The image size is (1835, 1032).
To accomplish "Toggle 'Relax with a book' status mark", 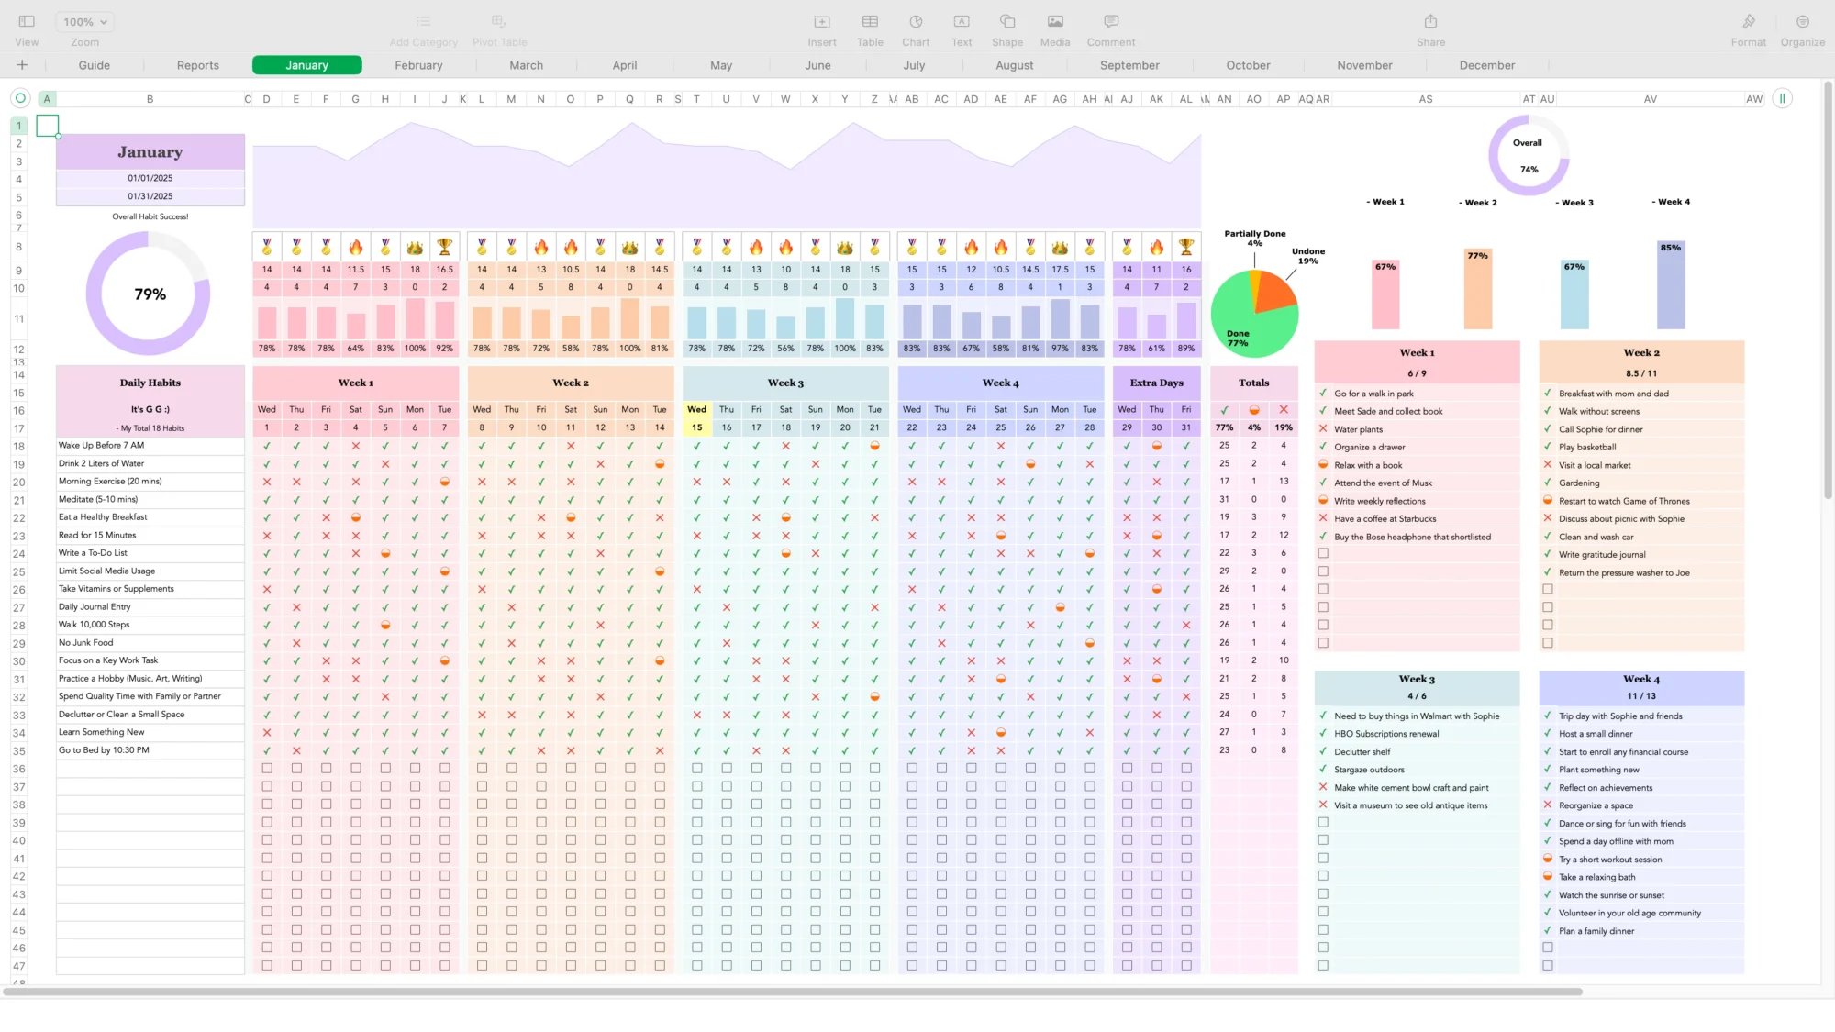I will point(1323,465).
